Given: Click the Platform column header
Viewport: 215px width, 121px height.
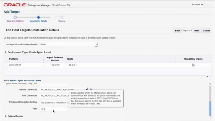Looking at the screenshot, I should point(13,59).
